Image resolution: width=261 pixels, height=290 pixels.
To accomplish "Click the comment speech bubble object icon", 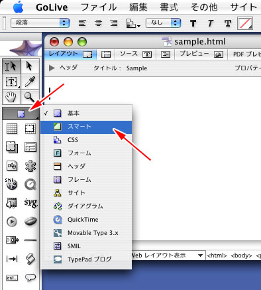I will [30, 277].
